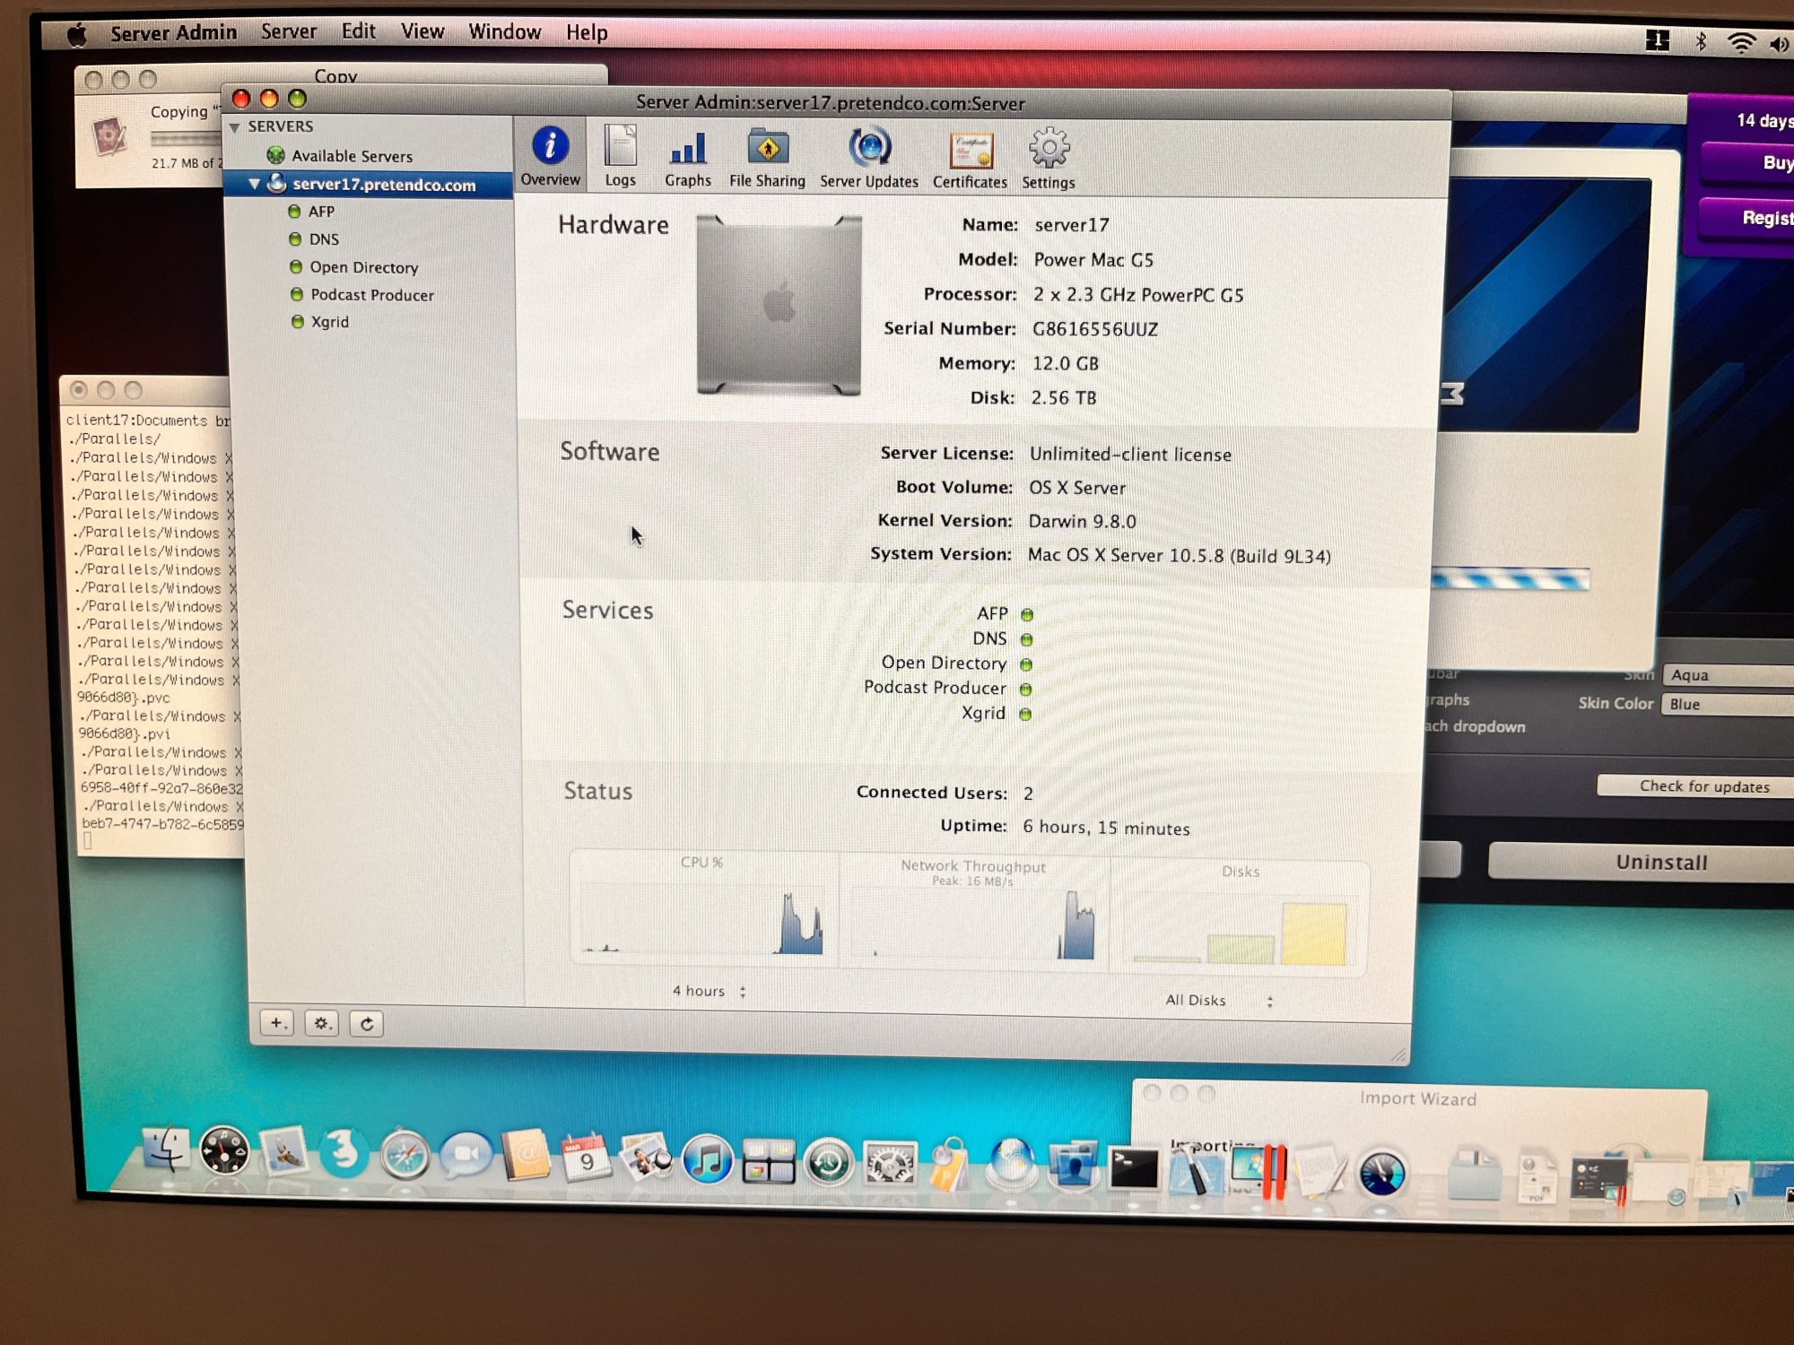Select Open Directory service in sidebar

363,267
